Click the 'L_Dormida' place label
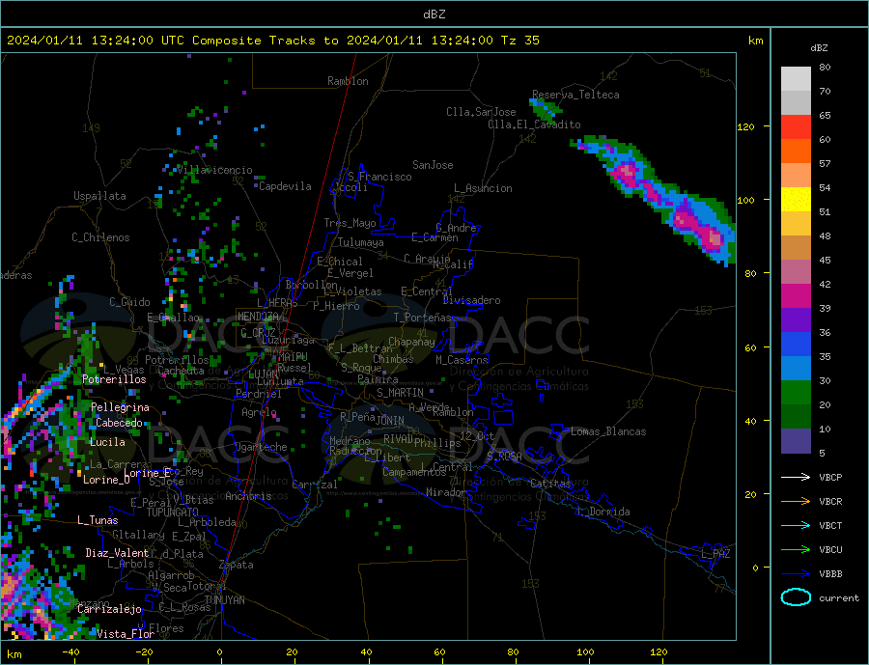This screenshot has width=869, height=665. 604,512
